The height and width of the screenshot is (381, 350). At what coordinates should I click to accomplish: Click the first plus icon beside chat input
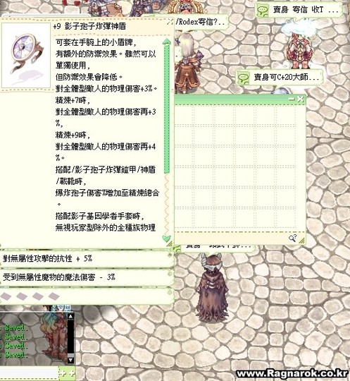point(63,373)
